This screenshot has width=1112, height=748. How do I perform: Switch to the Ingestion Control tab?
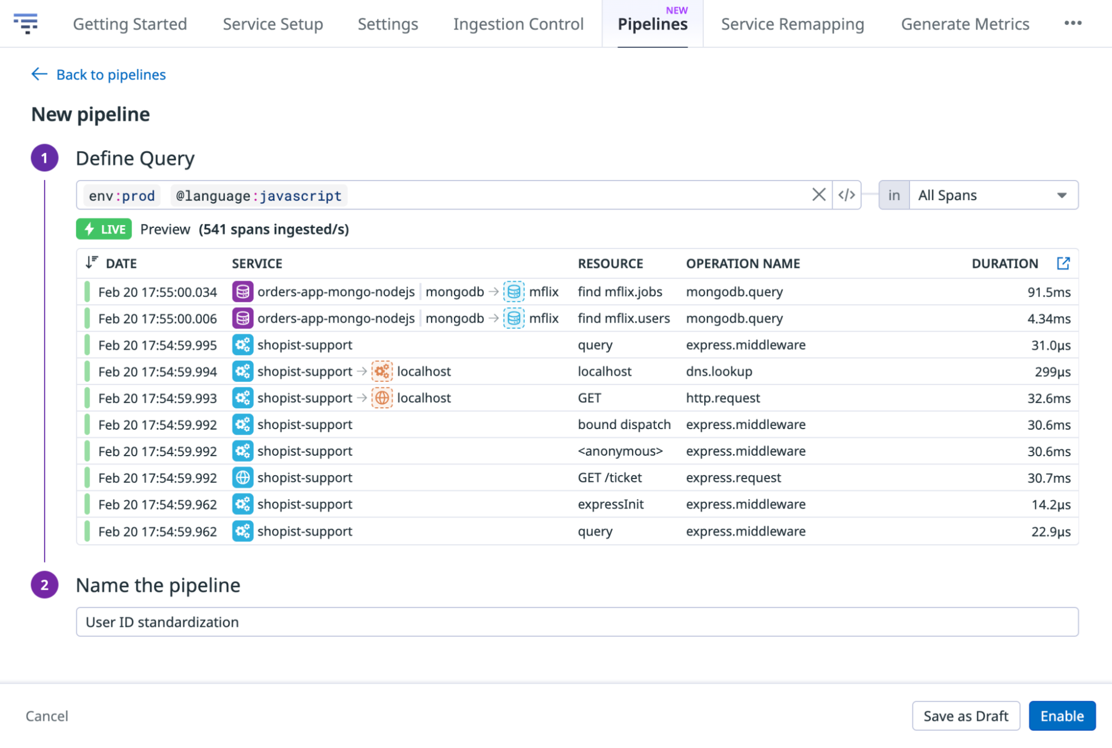[518, 24]
